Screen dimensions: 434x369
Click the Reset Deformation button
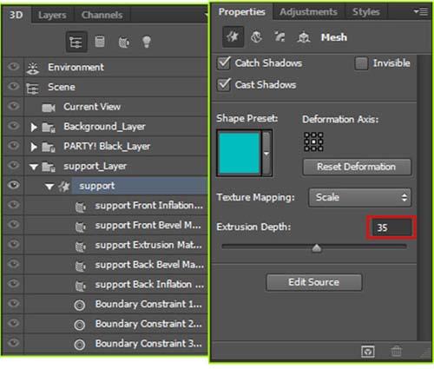(x=357, y=167)
